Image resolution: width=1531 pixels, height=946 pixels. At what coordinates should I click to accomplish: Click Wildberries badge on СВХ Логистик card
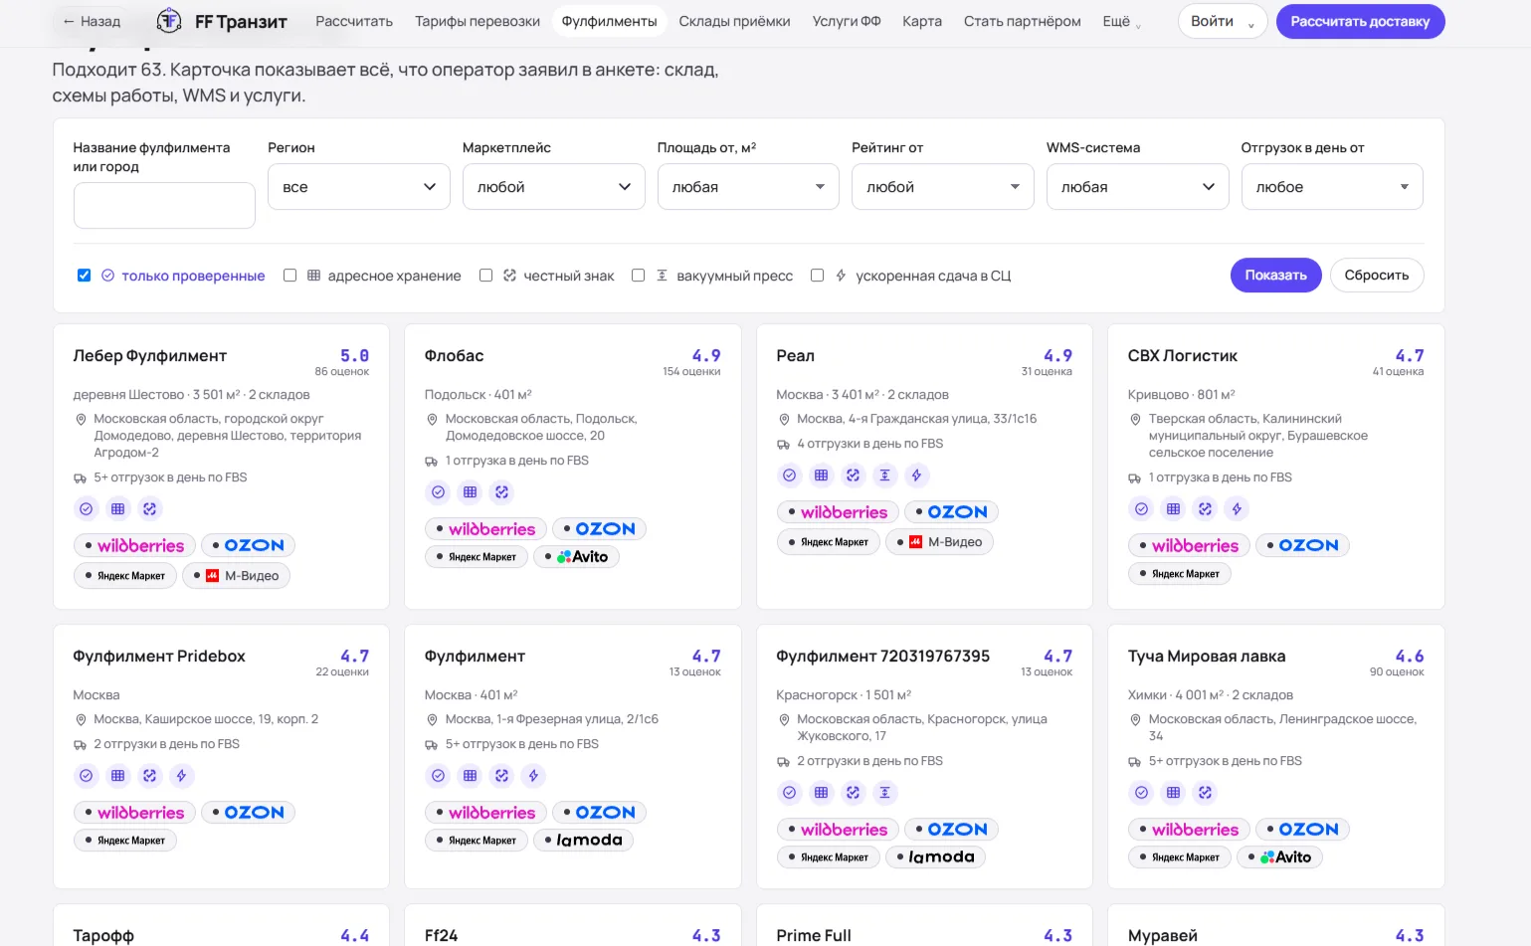click(x=1189, y=546)
